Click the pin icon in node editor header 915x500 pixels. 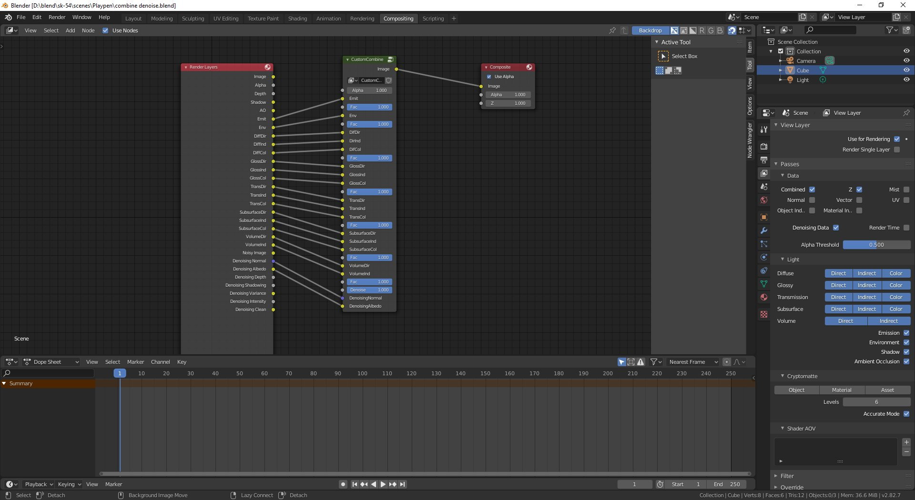(612, 30)
